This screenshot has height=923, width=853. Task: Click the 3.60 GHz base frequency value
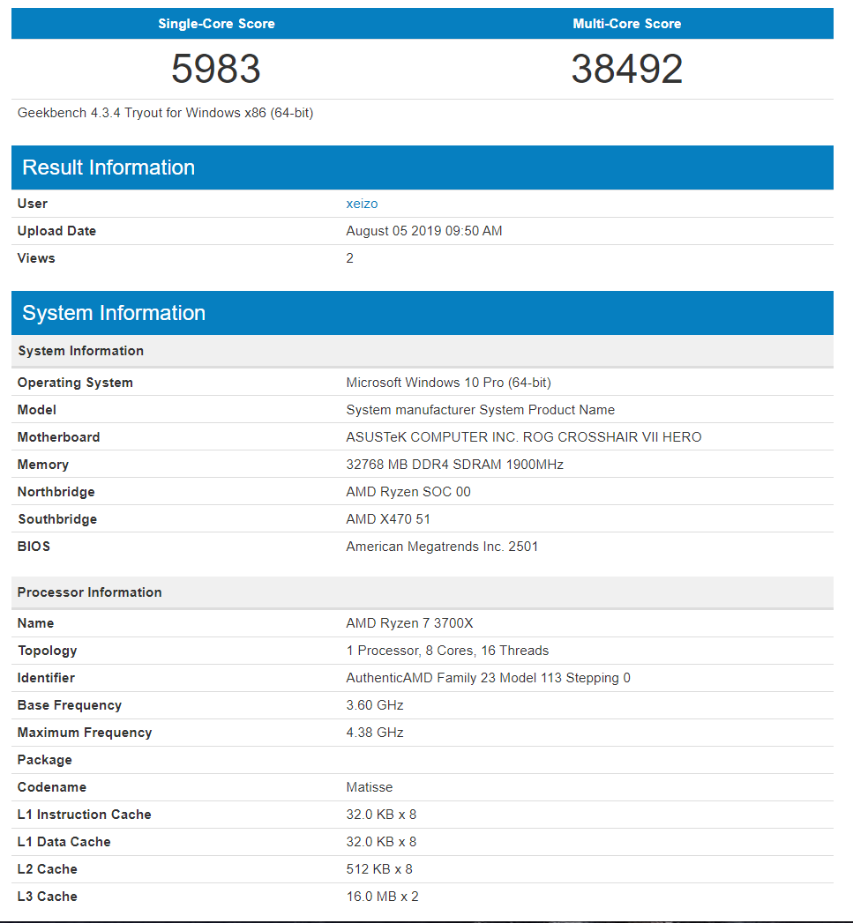(x=375, y=705)
